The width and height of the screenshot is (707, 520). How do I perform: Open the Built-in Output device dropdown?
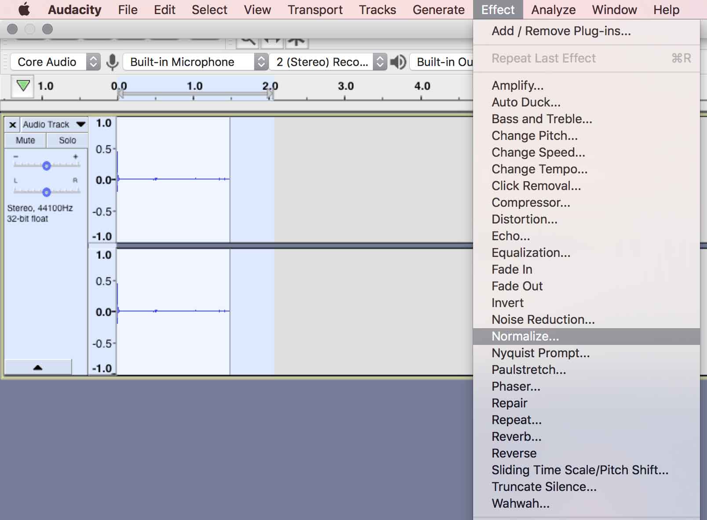point(441,62)
